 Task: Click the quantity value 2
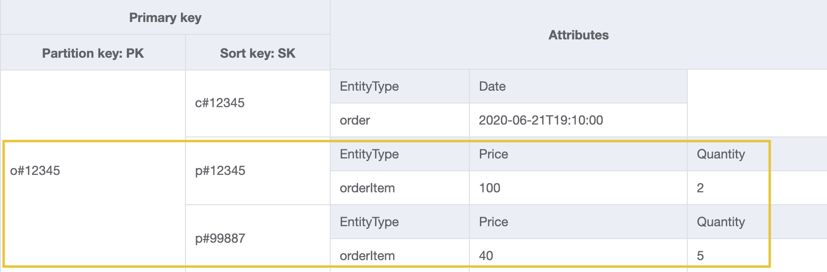700,188
